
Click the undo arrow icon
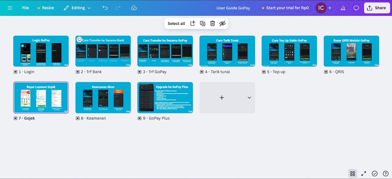105,8
